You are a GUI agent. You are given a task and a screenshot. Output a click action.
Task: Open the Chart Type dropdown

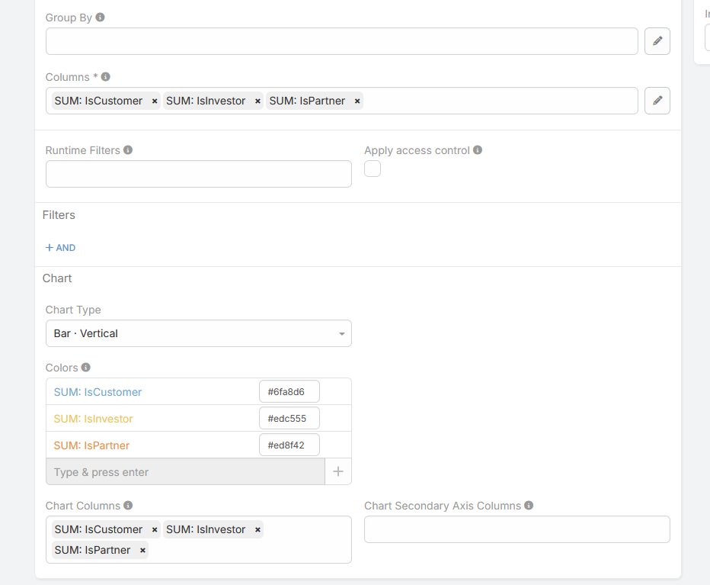198,333
